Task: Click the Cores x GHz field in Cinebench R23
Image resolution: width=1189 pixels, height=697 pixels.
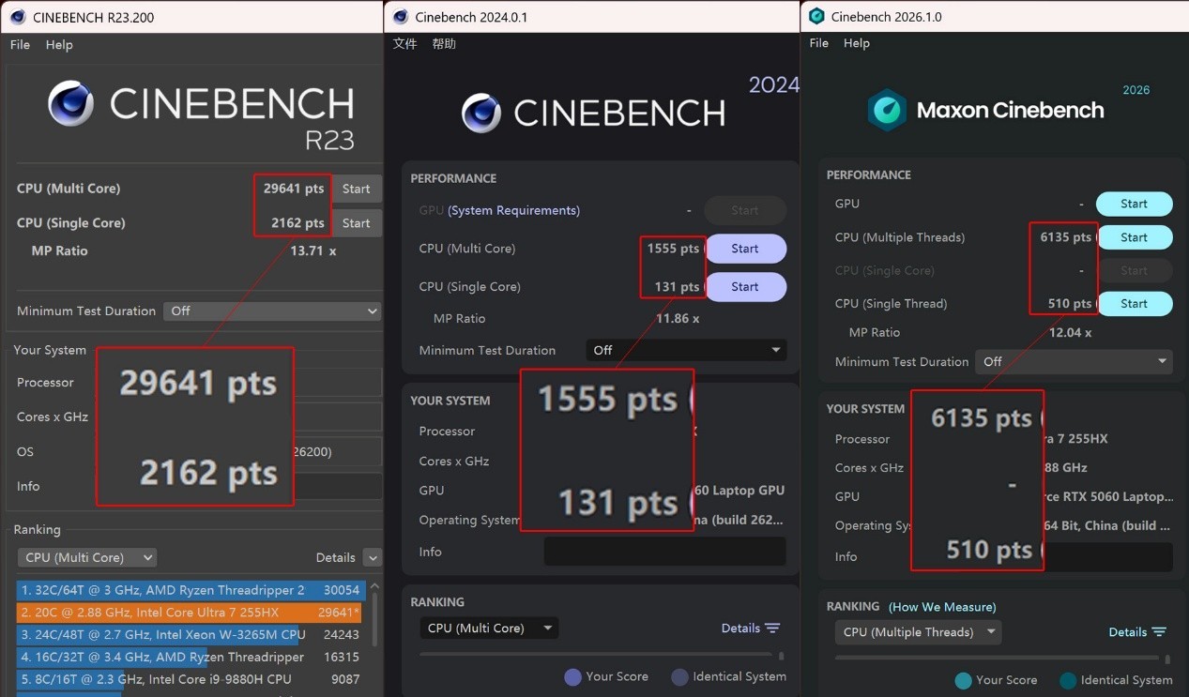Action: 338,417
